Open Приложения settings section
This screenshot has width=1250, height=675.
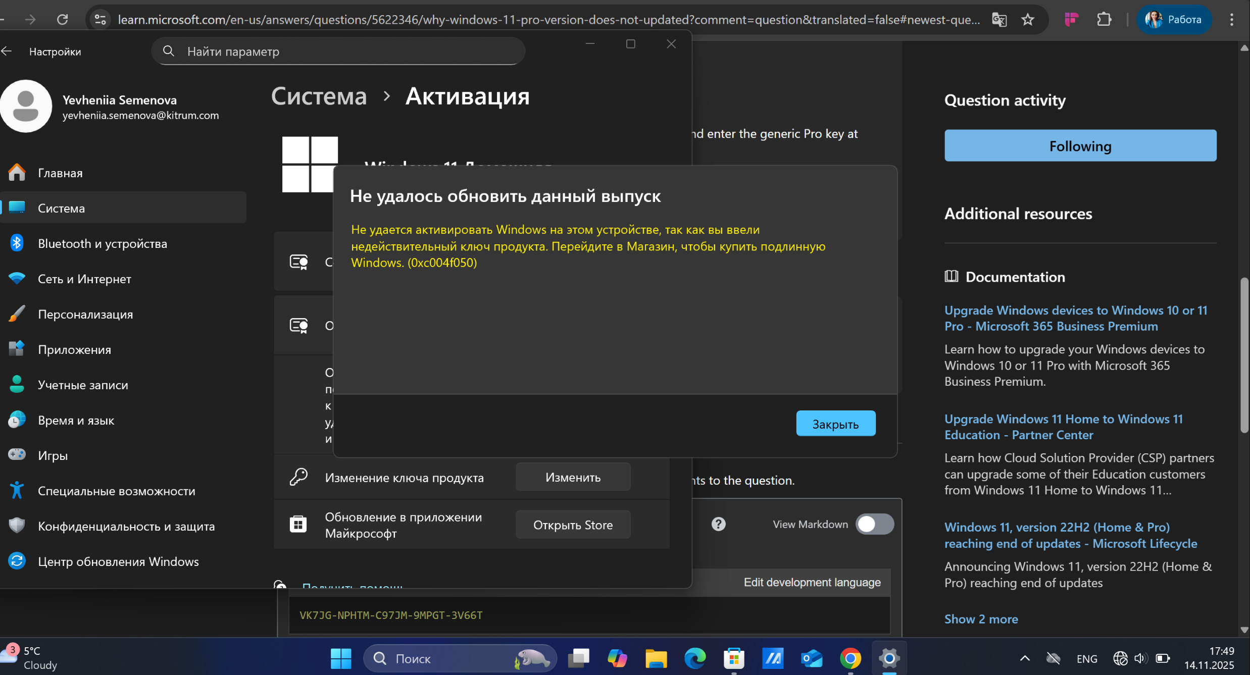(x=123, y=349)
